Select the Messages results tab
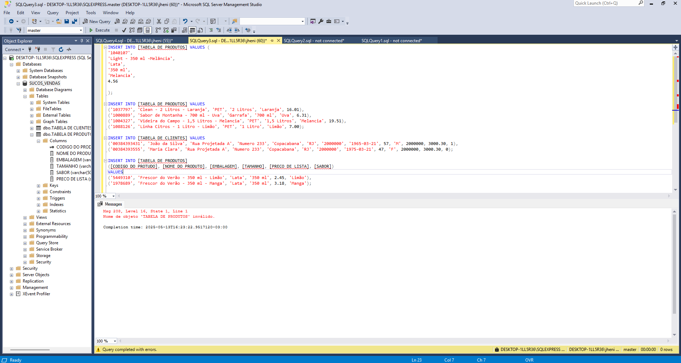 (x=110, y=204)
